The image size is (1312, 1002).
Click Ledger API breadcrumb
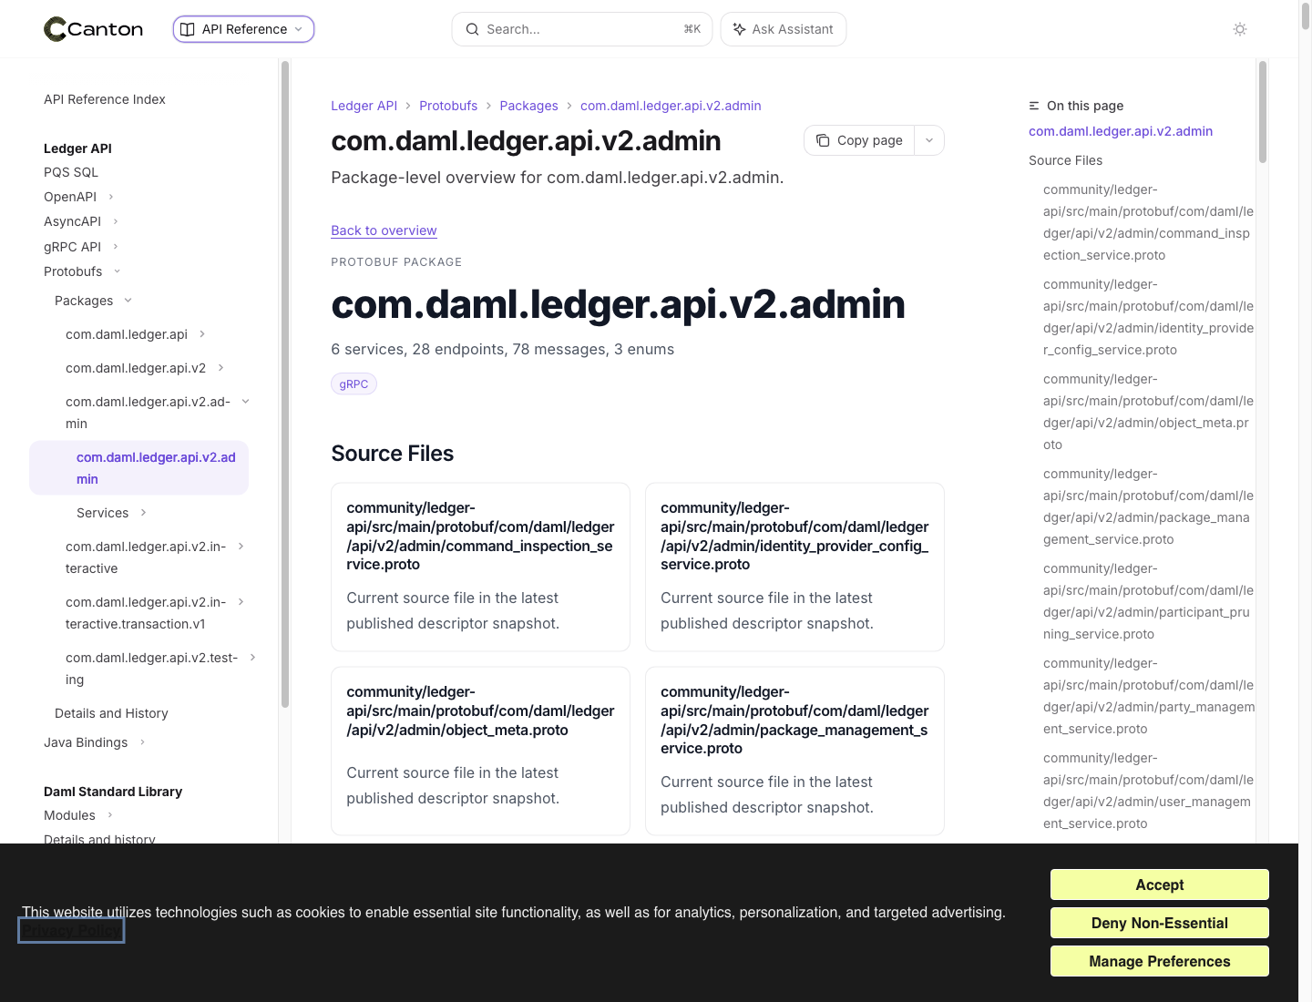pos(364,106)
